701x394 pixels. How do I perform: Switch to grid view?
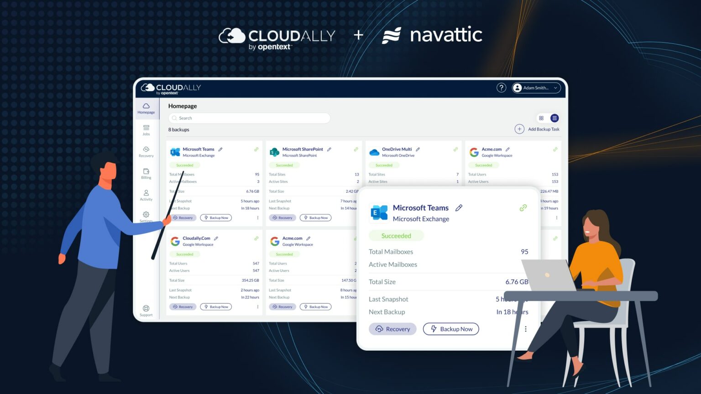(541, 118)
